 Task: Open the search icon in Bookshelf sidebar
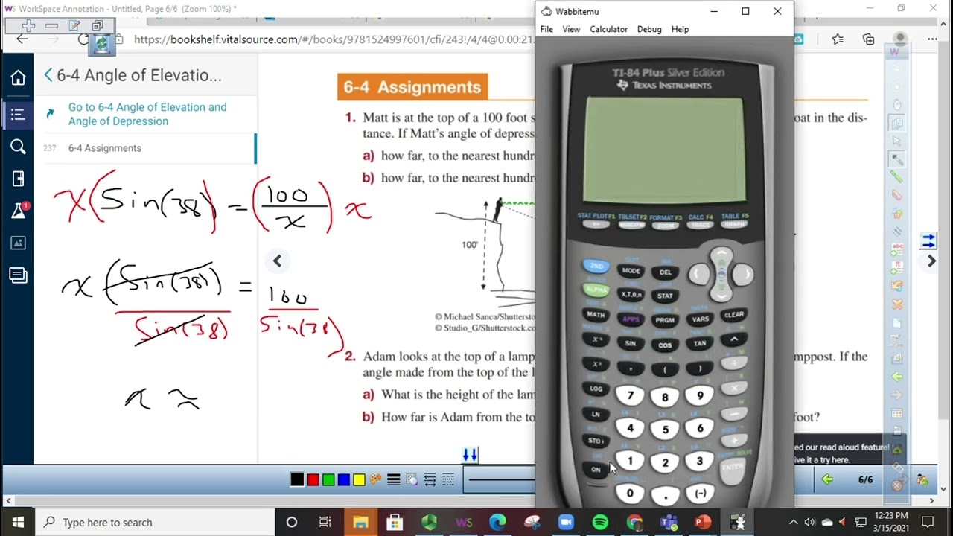[x=18, y=147]
